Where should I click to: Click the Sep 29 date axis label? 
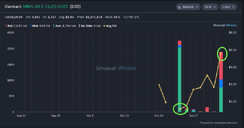point(55,116)
